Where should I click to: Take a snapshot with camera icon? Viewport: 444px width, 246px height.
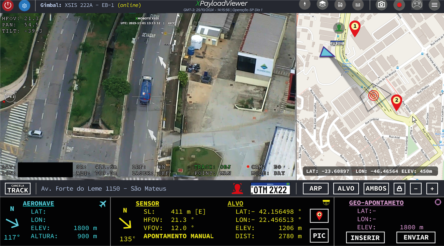(381, 5)
